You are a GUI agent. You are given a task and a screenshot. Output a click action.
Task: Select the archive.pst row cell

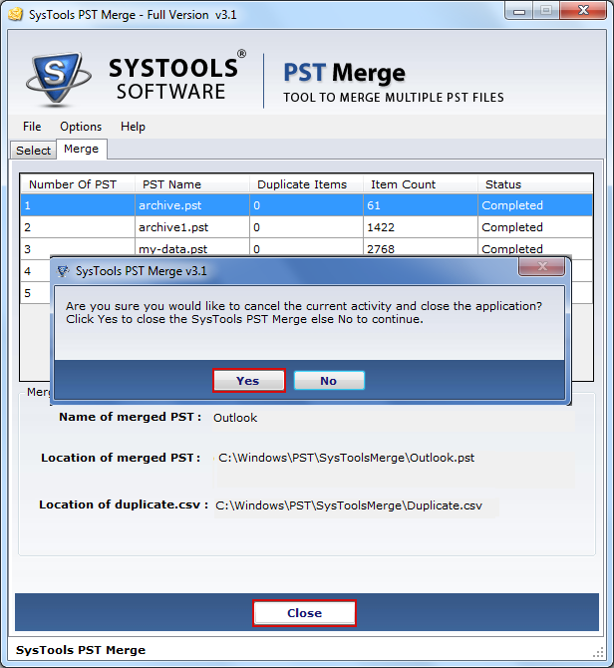192,205
